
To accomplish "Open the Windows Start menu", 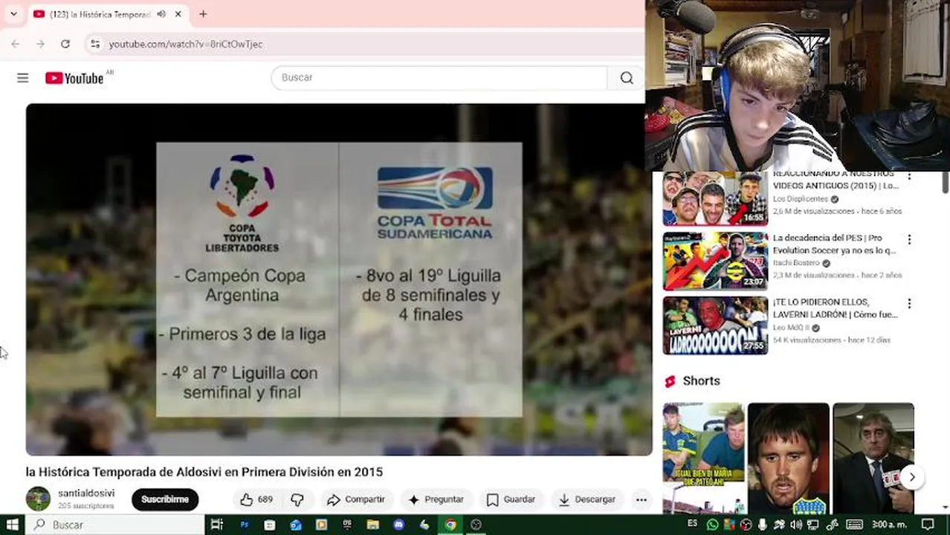I will point(12,525).
